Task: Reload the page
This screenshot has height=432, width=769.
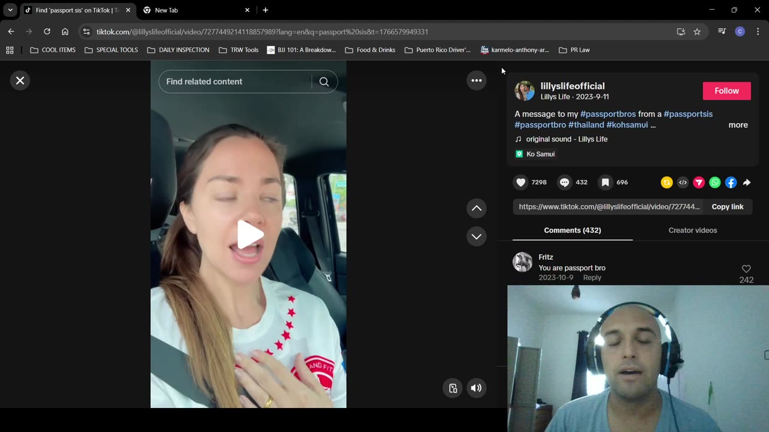Action: click(x=47, y=31)
